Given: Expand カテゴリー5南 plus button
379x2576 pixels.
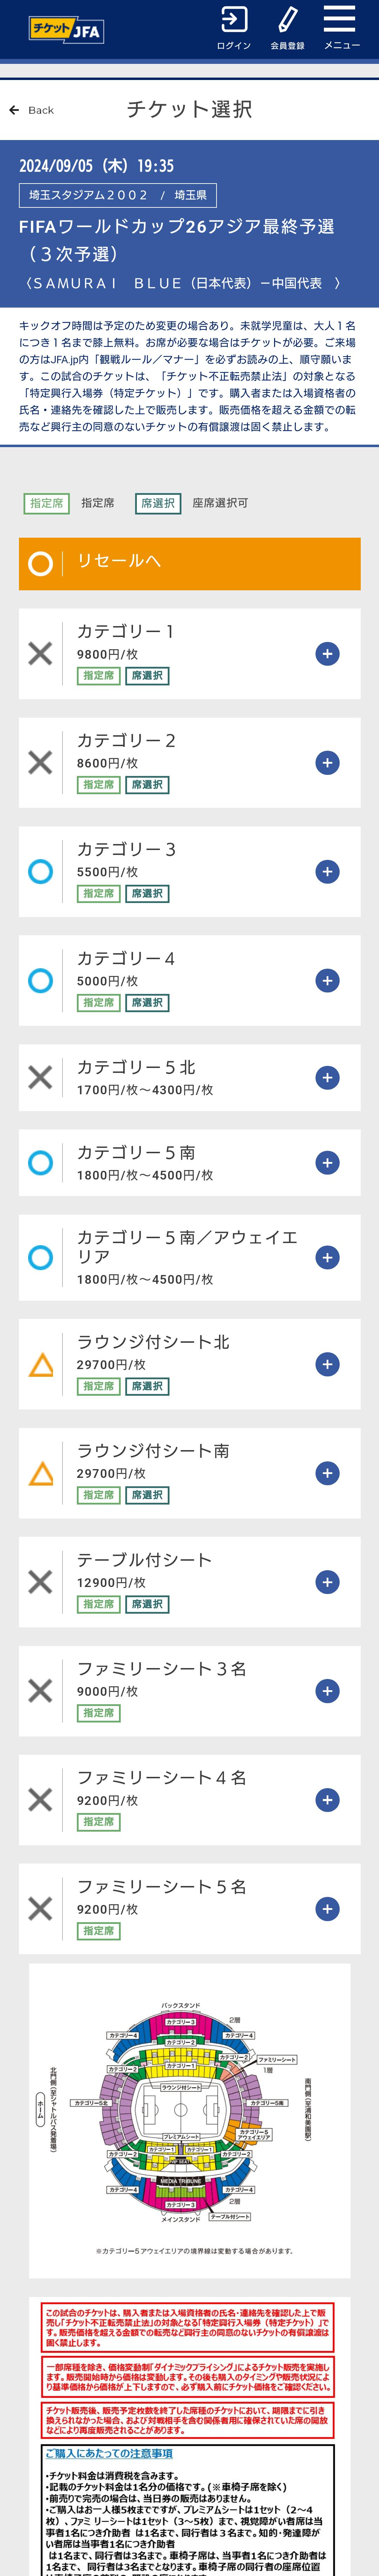Looking at the screenshot, I should pos(327,1162).
